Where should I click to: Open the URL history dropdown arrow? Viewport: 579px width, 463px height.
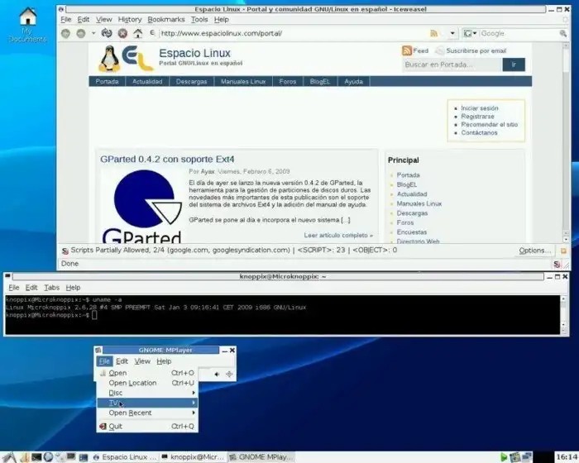452,34
